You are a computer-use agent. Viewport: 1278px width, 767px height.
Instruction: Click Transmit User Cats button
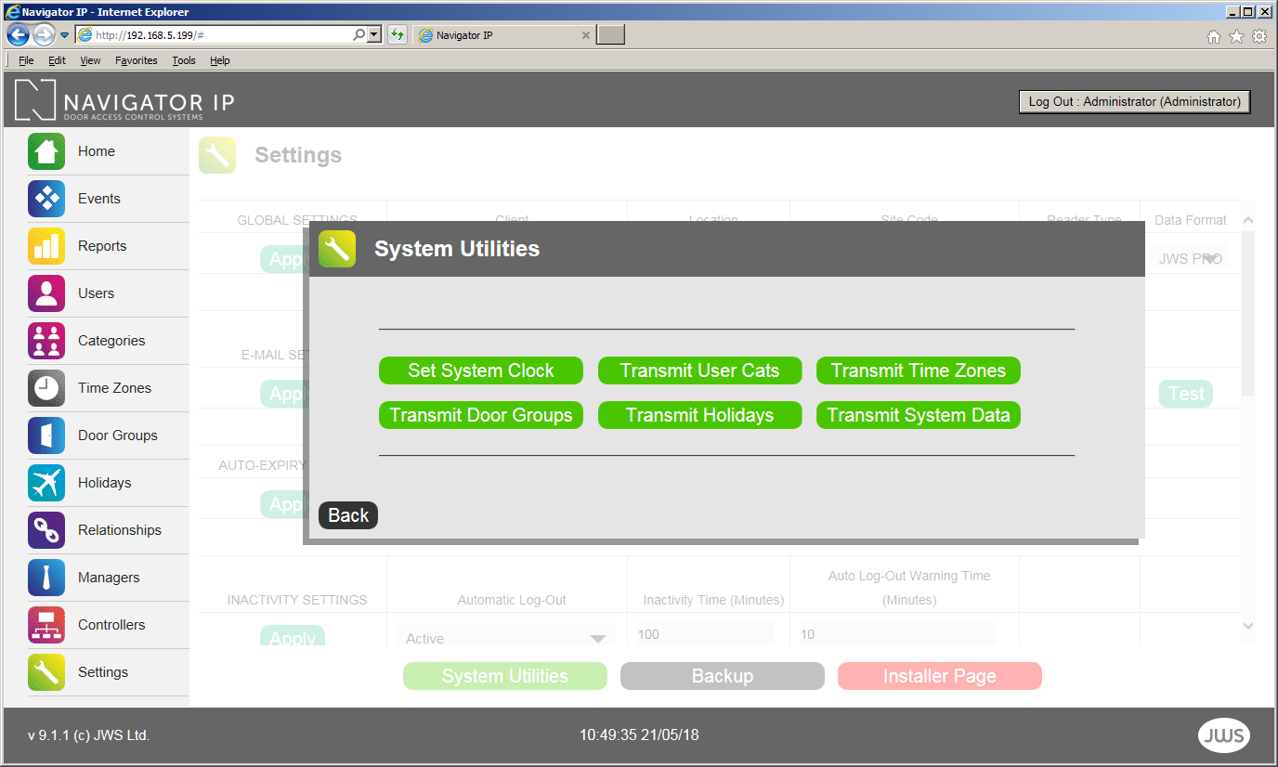click(699, 370)
